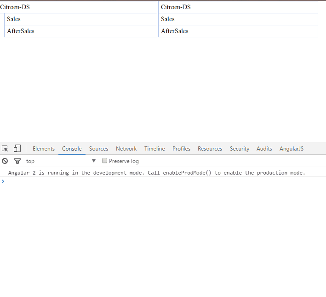Enable the Preserve log checkbox

(x=104, y=161)
